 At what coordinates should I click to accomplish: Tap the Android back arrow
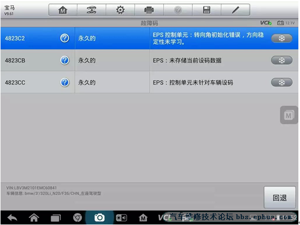[12, 218]
